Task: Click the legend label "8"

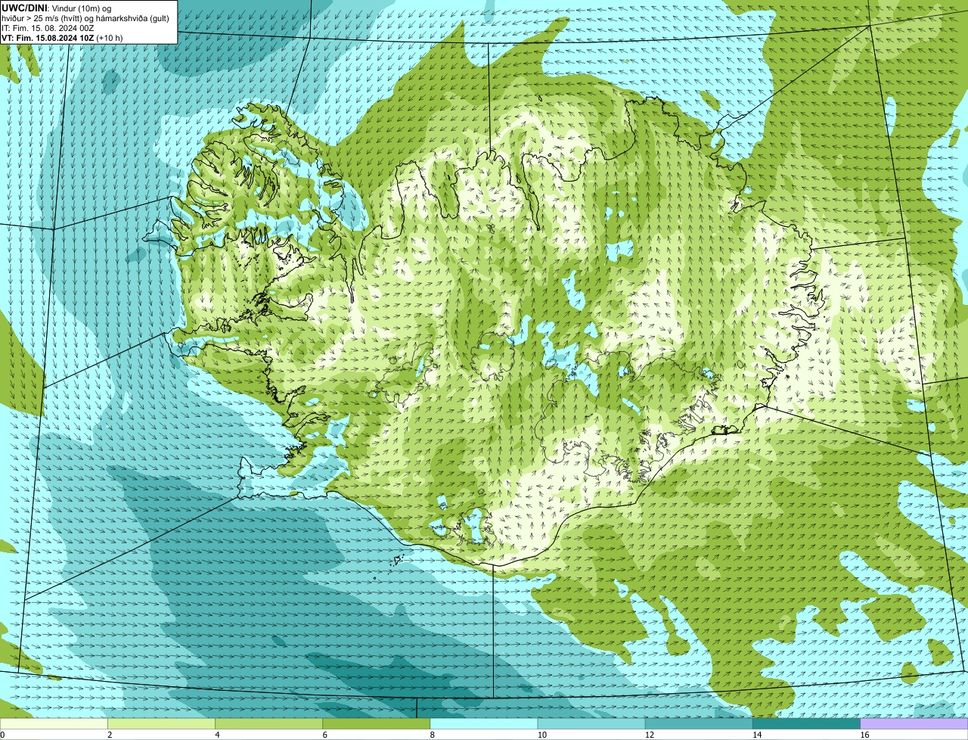Action: [432, 735]
